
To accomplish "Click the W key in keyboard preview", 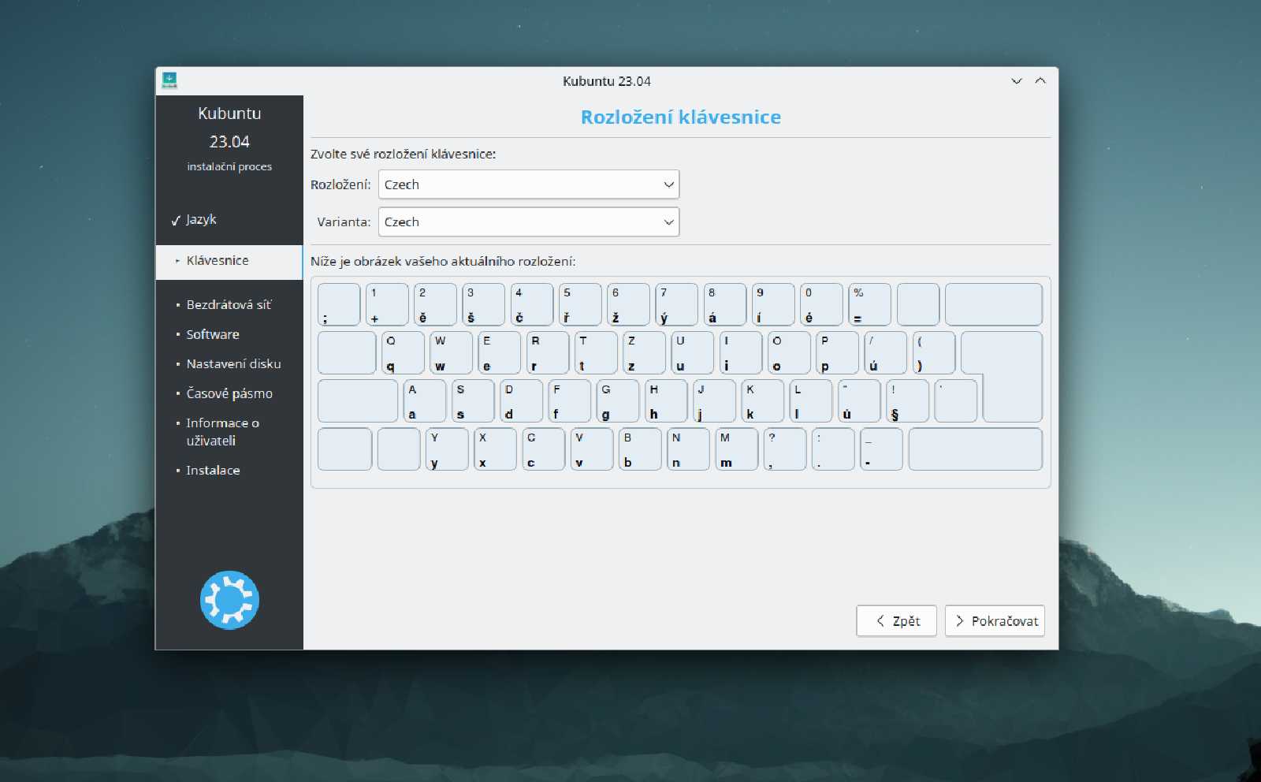I will tap(452, 352).
